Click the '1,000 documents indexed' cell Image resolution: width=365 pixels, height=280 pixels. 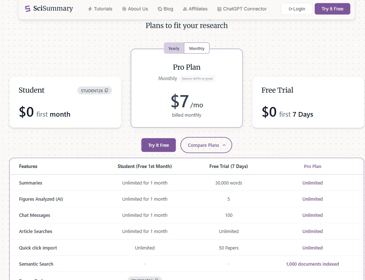tap(312, 264)
